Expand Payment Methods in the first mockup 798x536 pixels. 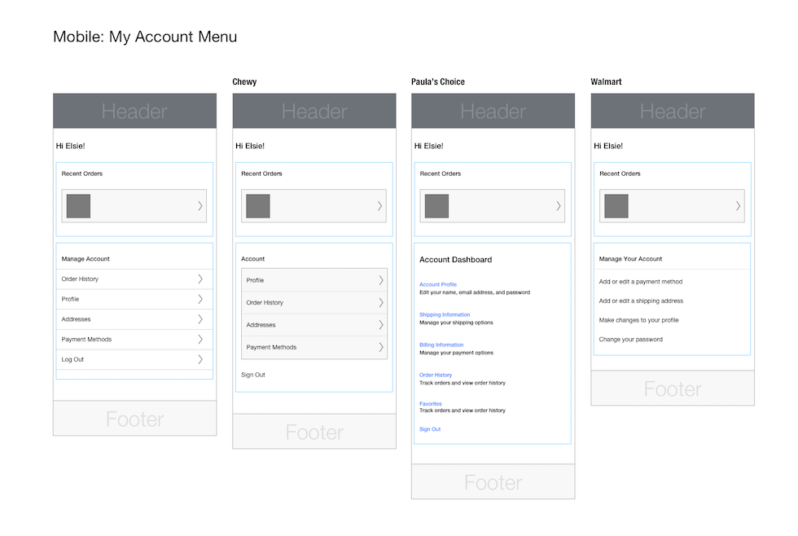click(x=200, y=339)
